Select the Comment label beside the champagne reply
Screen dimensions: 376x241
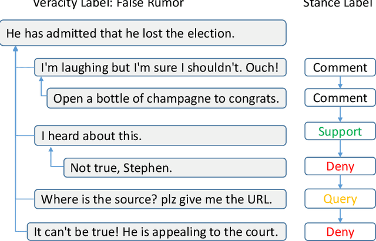coord(340,98)
